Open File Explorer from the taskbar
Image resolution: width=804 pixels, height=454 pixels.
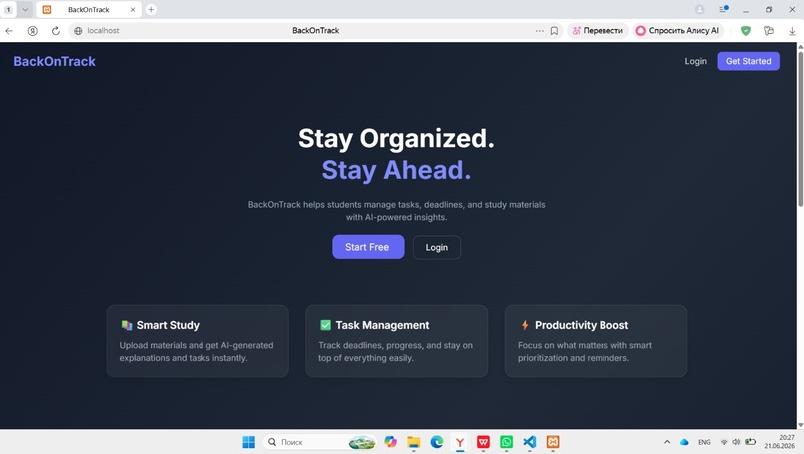point(413,442)
